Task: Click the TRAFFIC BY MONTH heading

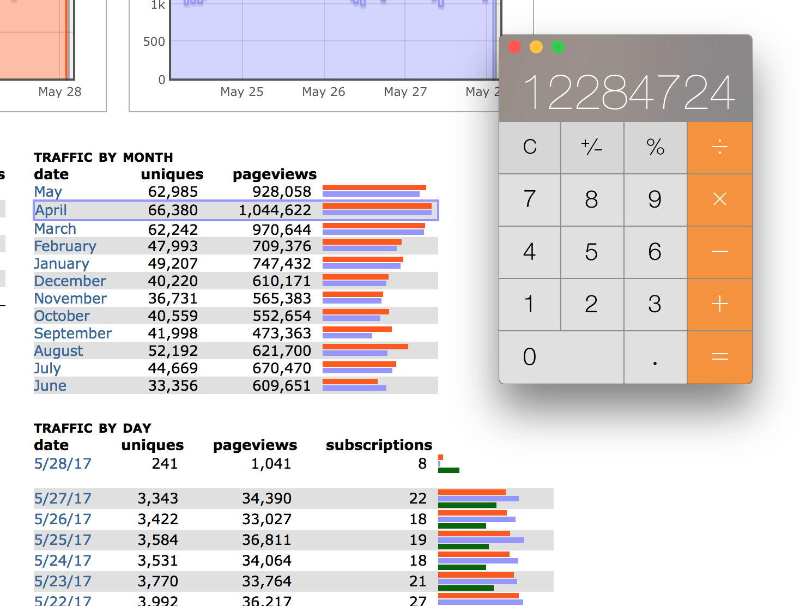Action: click(104, 157)
